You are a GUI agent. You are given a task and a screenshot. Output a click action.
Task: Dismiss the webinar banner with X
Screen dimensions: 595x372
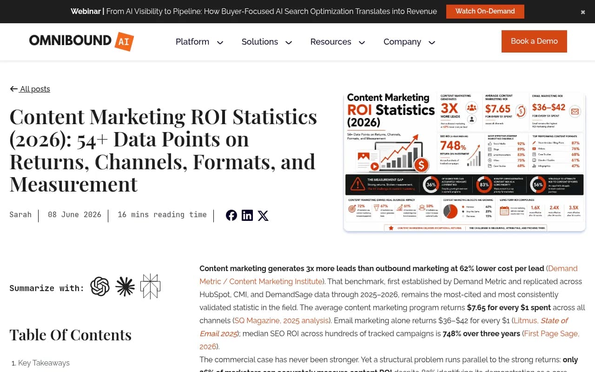click(583, 12)
